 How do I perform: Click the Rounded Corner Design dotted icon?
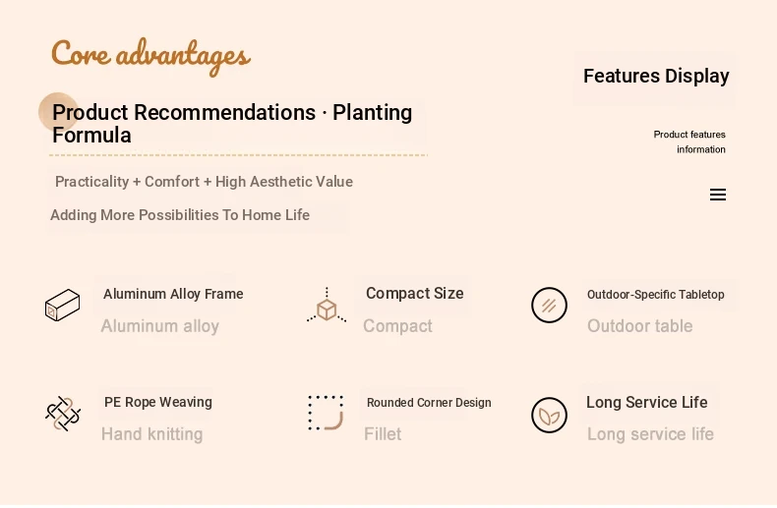[x=326, y=413]
